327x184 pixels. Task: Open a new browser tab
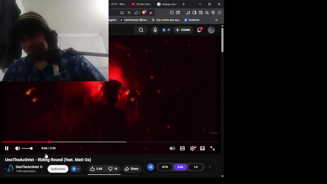(x=183, y=4)
